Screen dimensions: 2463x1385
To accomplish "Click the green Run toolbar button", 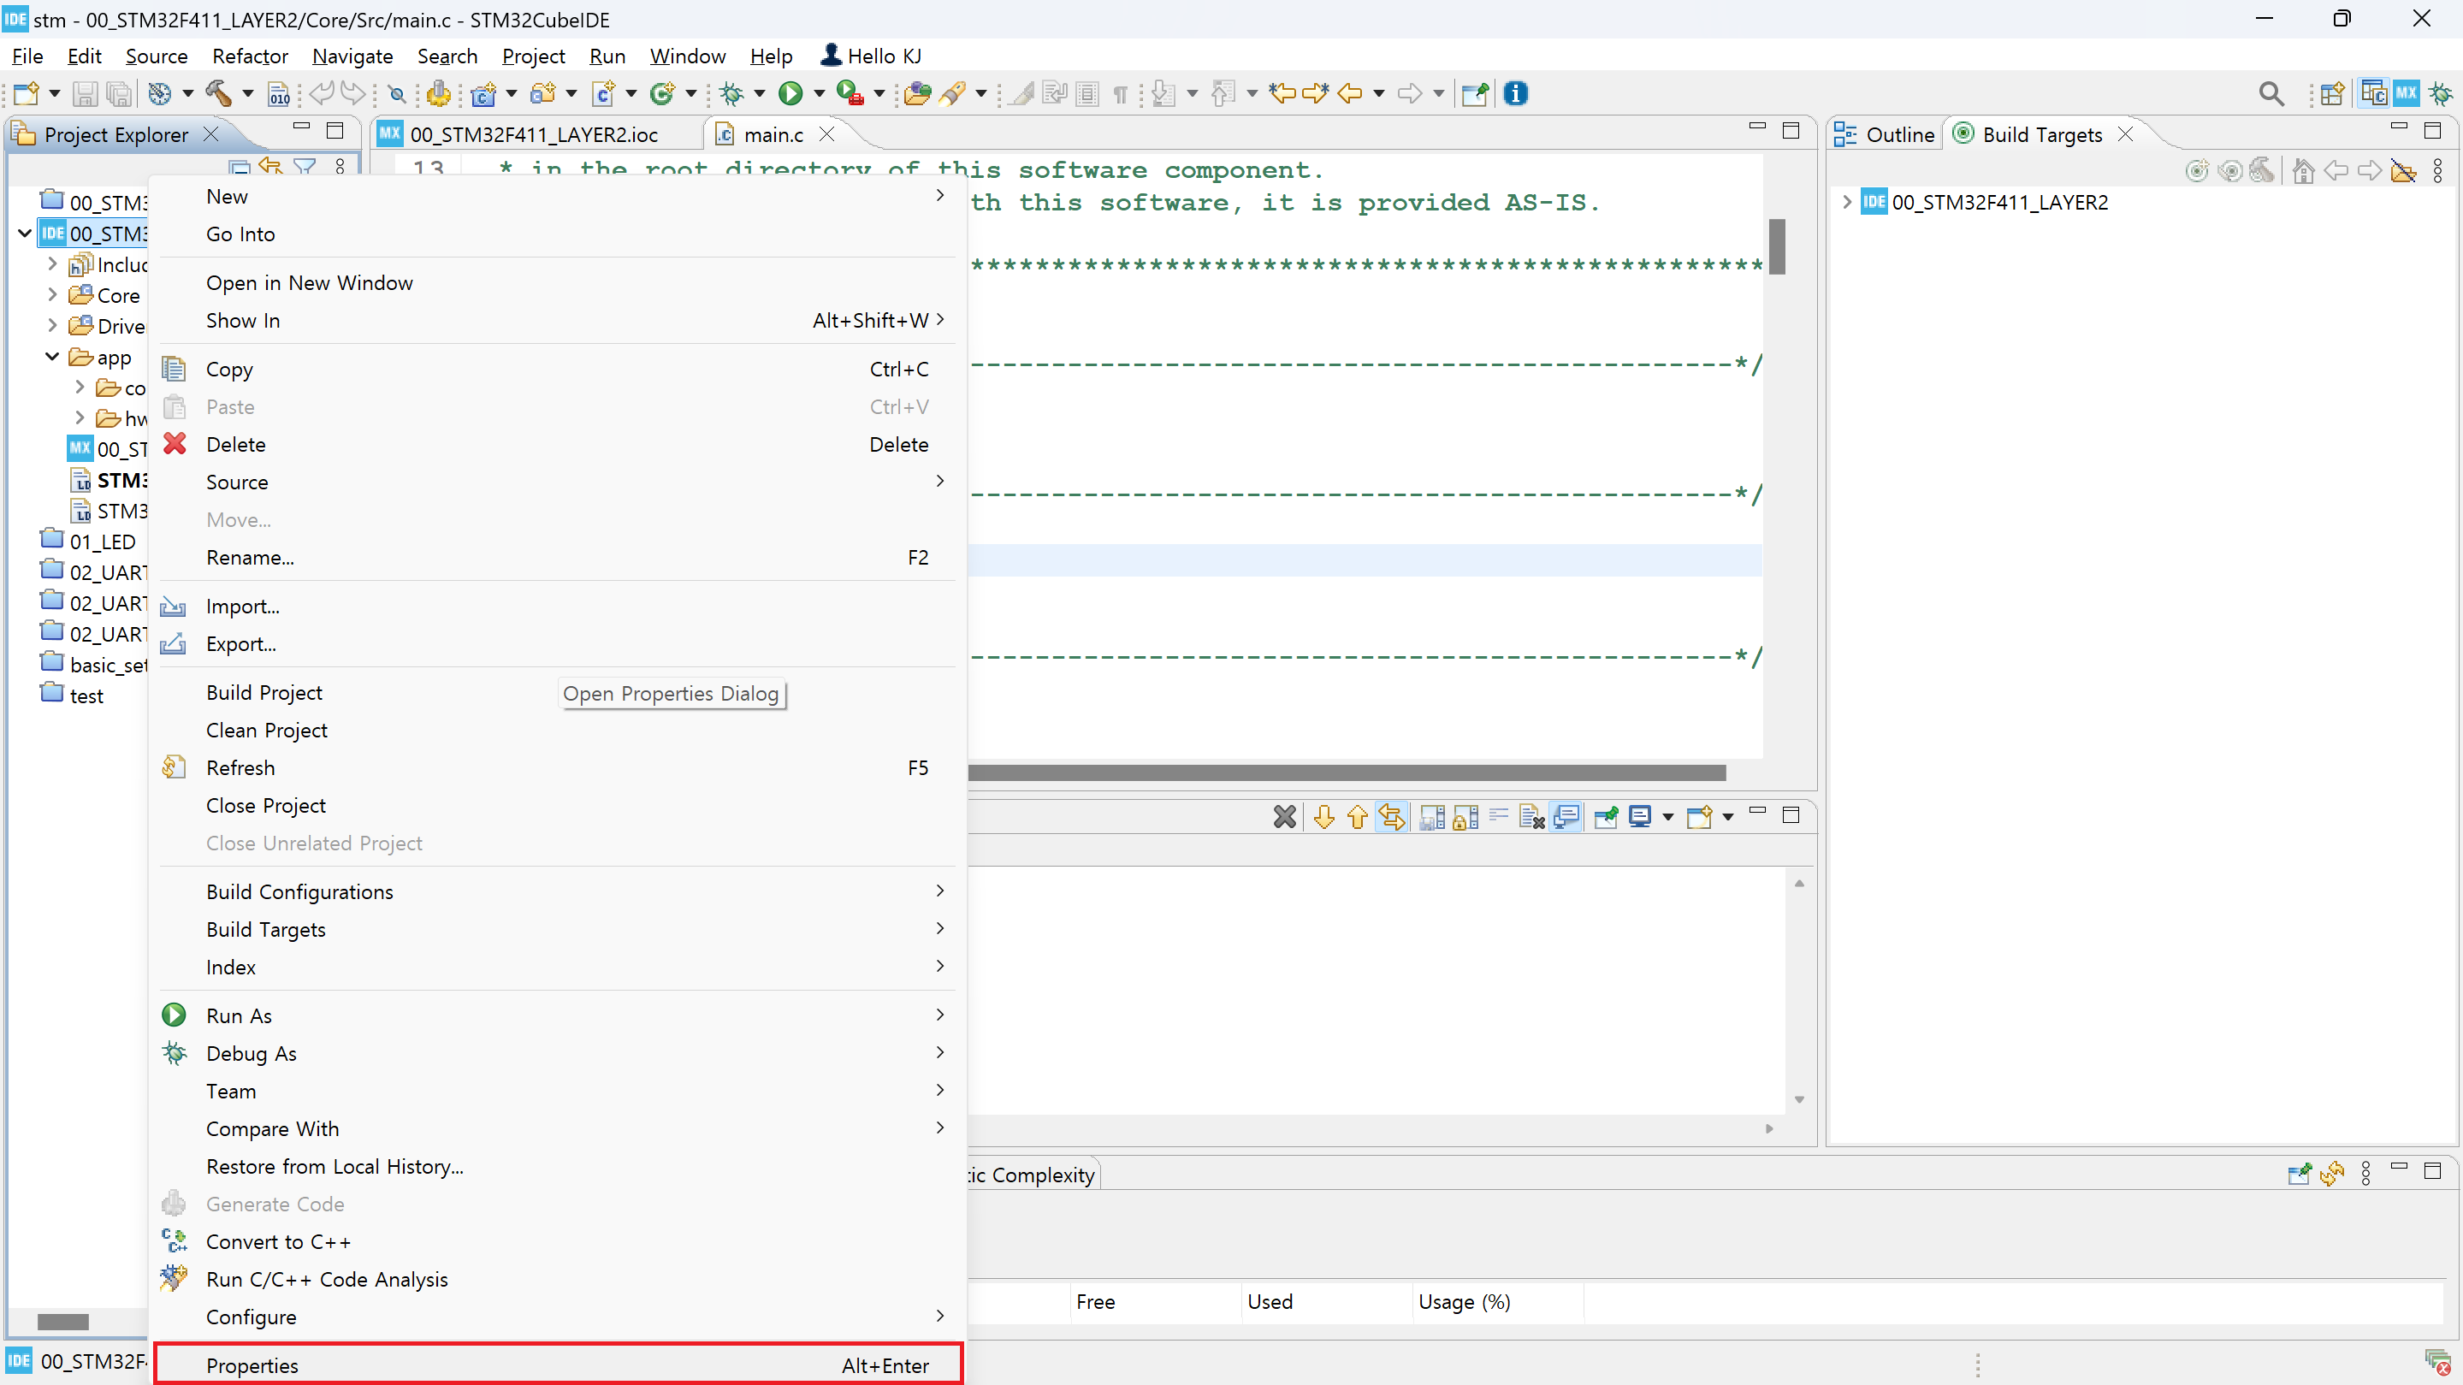I will click(x=790, y=92).
